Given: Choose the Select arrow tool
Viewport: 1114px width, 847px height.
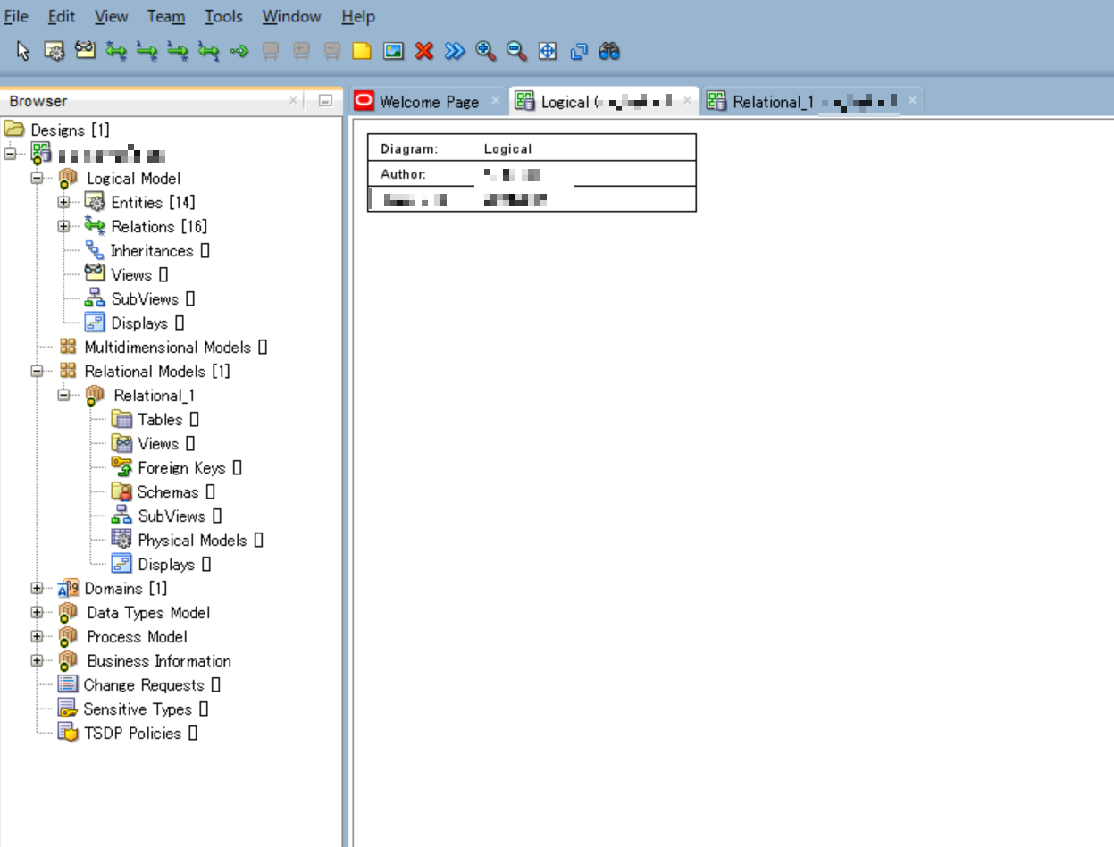Looking at the screenshot, I should (24, 51).
